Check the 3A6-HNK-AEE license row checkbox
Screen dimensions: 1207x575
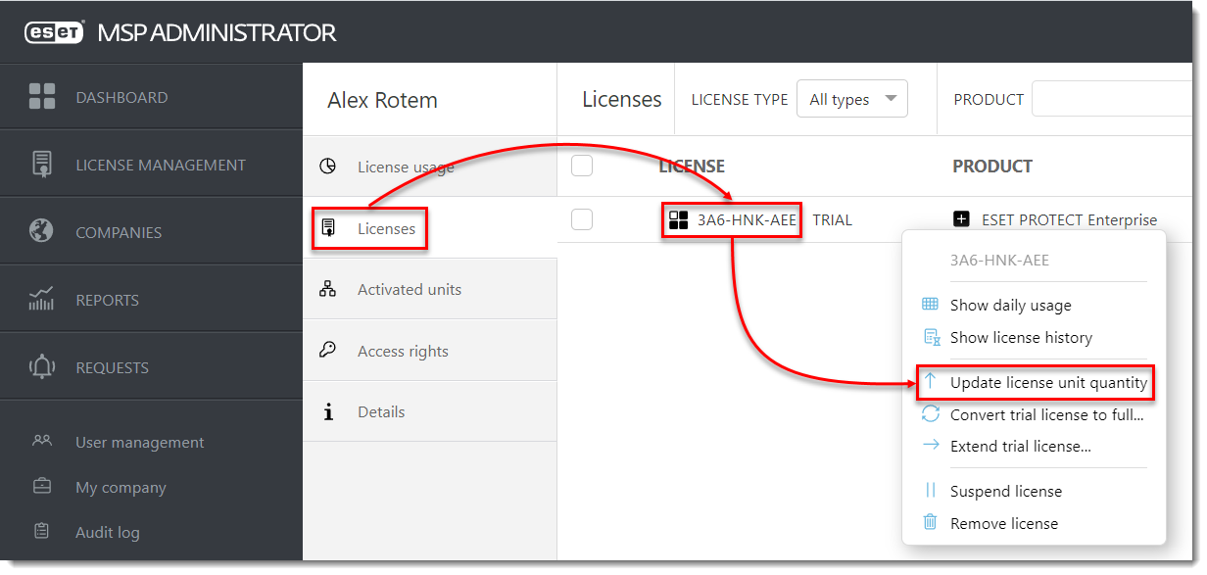pos(582,219)
